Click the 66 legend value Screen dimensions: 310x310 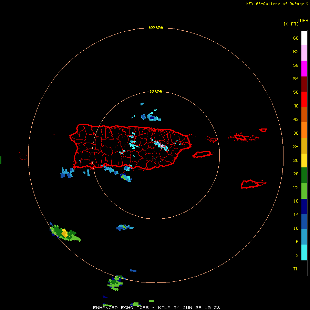click(296, 38)
